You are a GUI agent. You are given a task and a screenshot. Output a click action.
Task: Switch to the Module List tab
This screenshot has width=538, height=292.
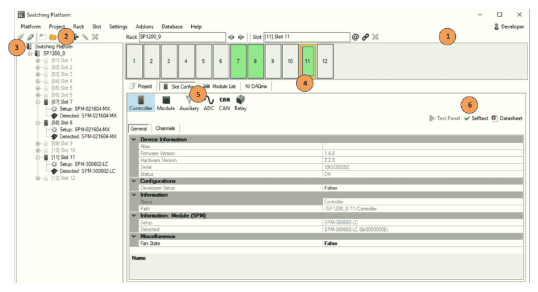coord(219,87)
